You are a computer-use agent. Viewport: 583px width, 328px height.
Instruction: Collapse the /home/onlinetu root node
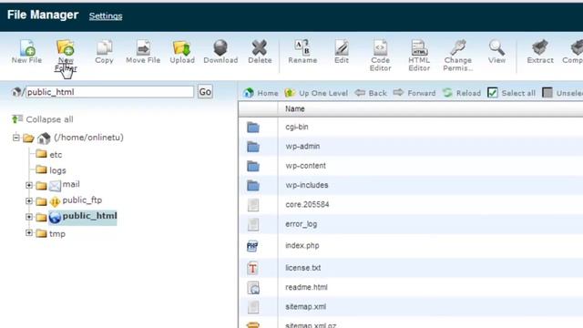pos(16,138)
